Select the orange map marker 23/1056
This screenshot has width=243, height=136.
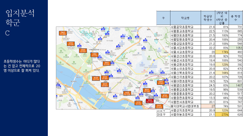pyautogui.click(x=127, y=93)
